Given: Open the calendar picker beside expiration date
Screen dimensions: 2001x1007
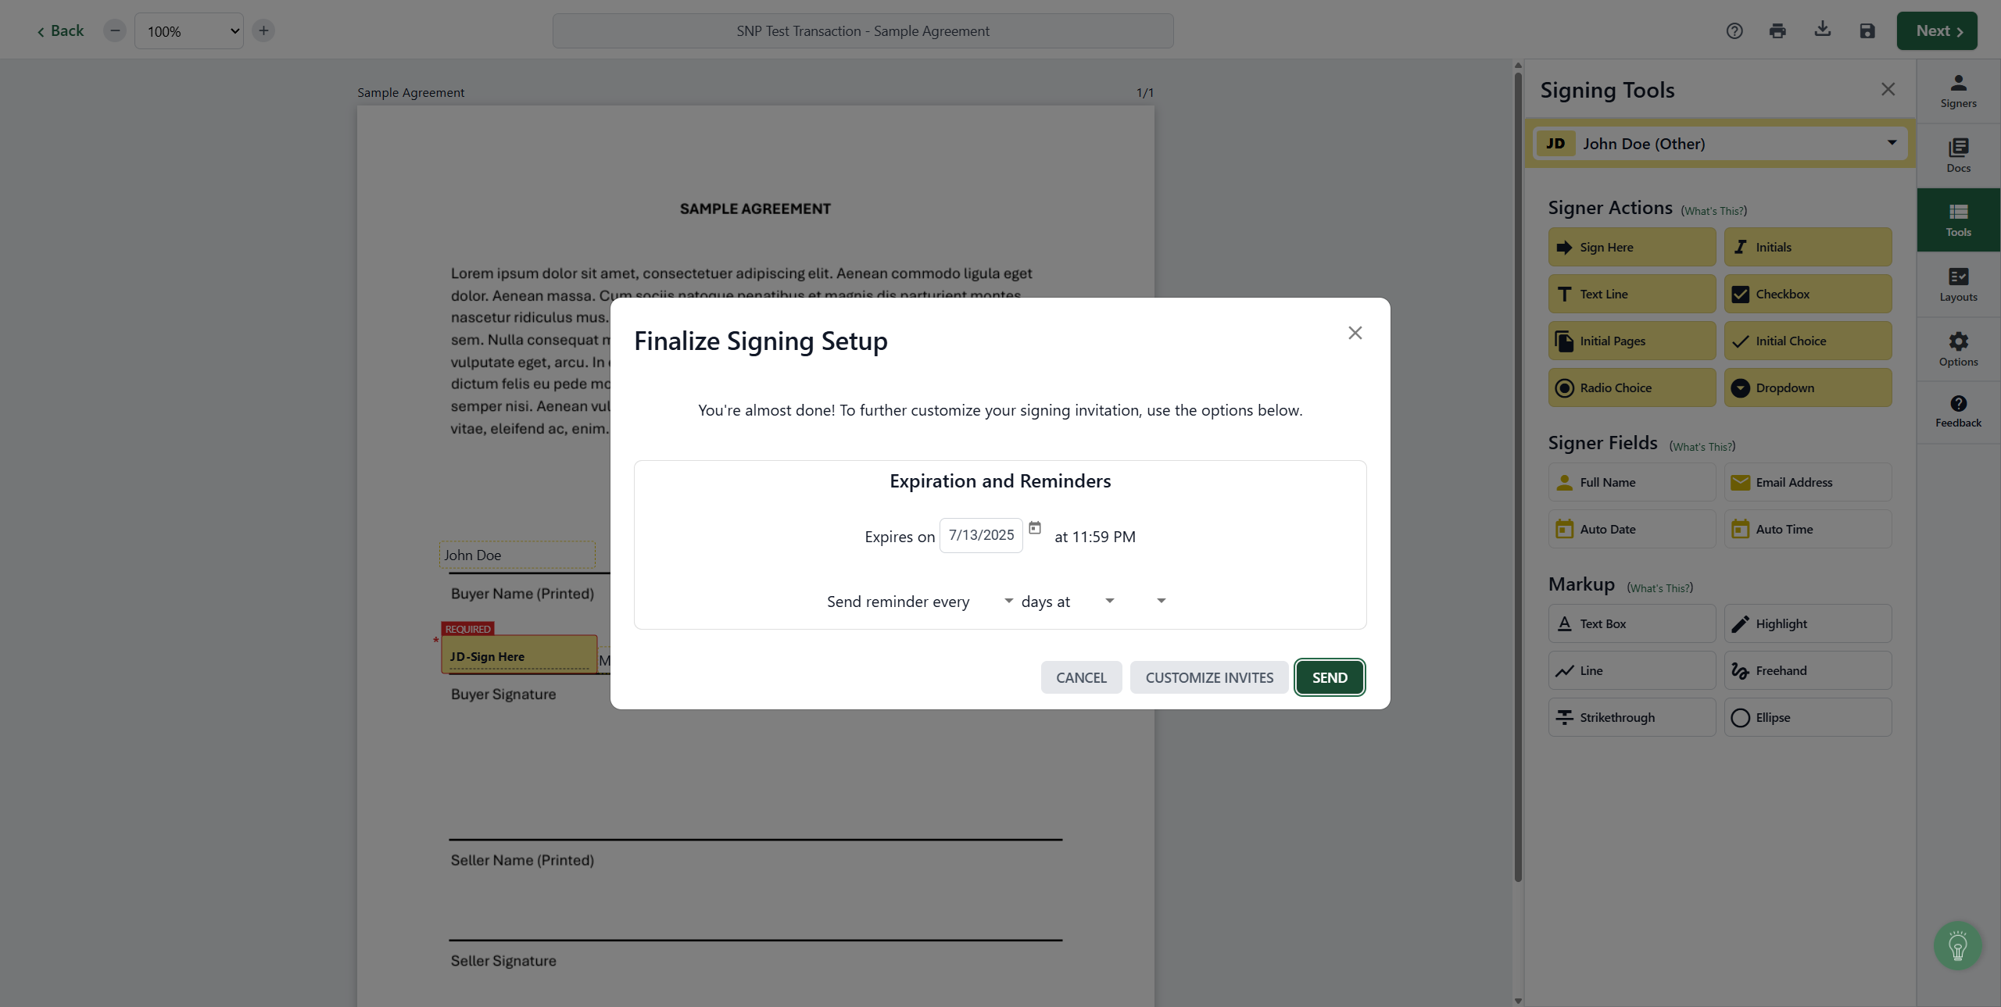Looking at the screenshot, I should pos(1035,528).
